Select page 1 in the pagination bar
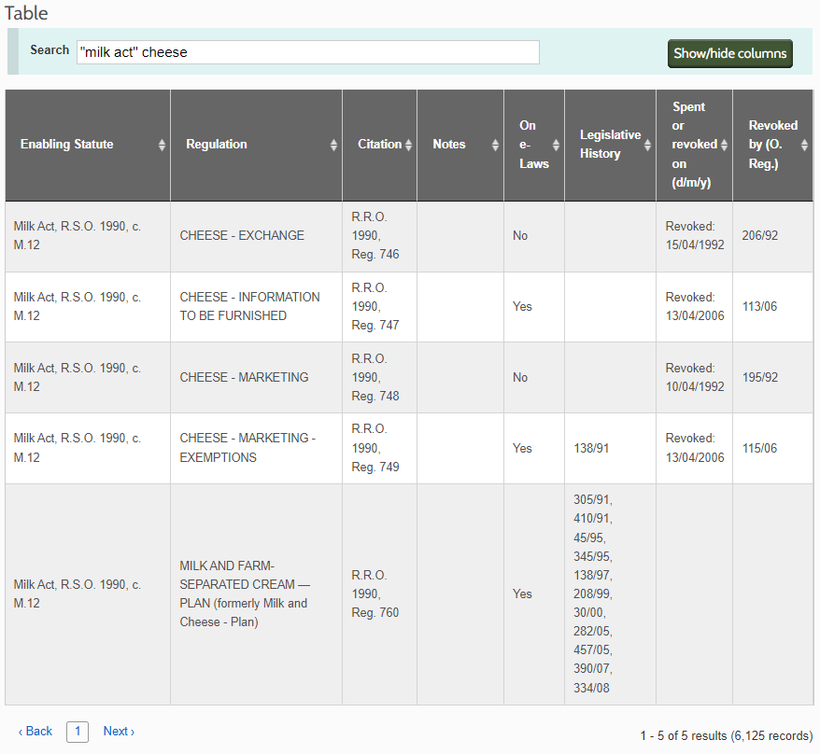This screenshot has width=820, height=754. [77, 732]
